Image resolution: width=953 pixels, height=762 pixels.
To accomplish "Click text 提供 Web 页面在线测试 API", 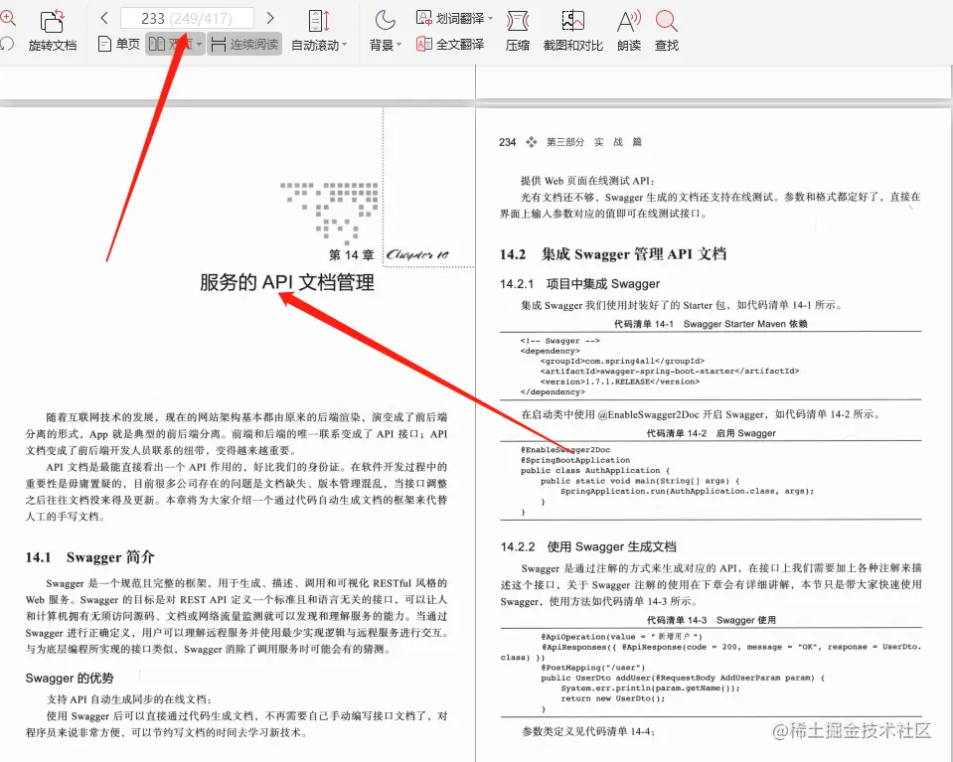I will pos(587,181).
